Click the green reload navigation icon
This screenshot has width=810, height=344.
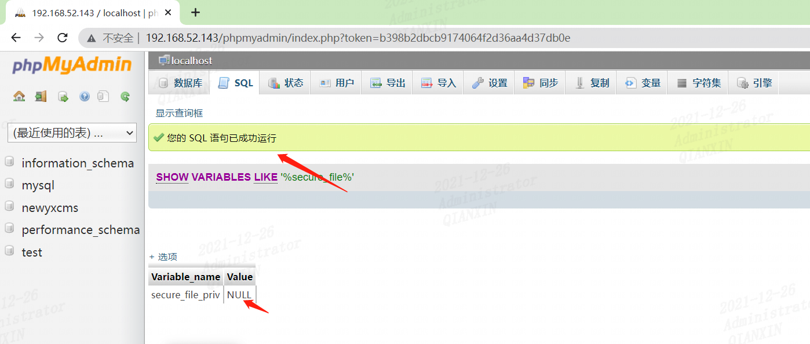coord(125,97)
